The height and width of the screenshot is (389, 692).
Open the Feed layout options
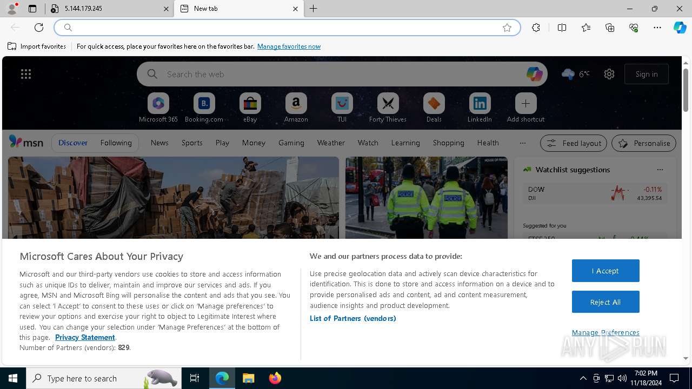(x=573, y=143)
